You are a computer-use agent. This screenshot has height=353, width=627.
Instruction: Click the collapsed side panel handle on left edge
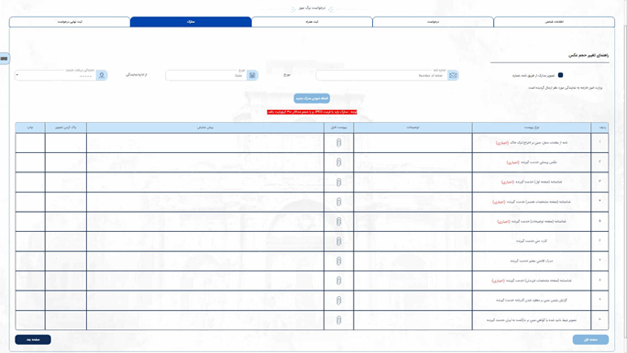tap(4, 59)
